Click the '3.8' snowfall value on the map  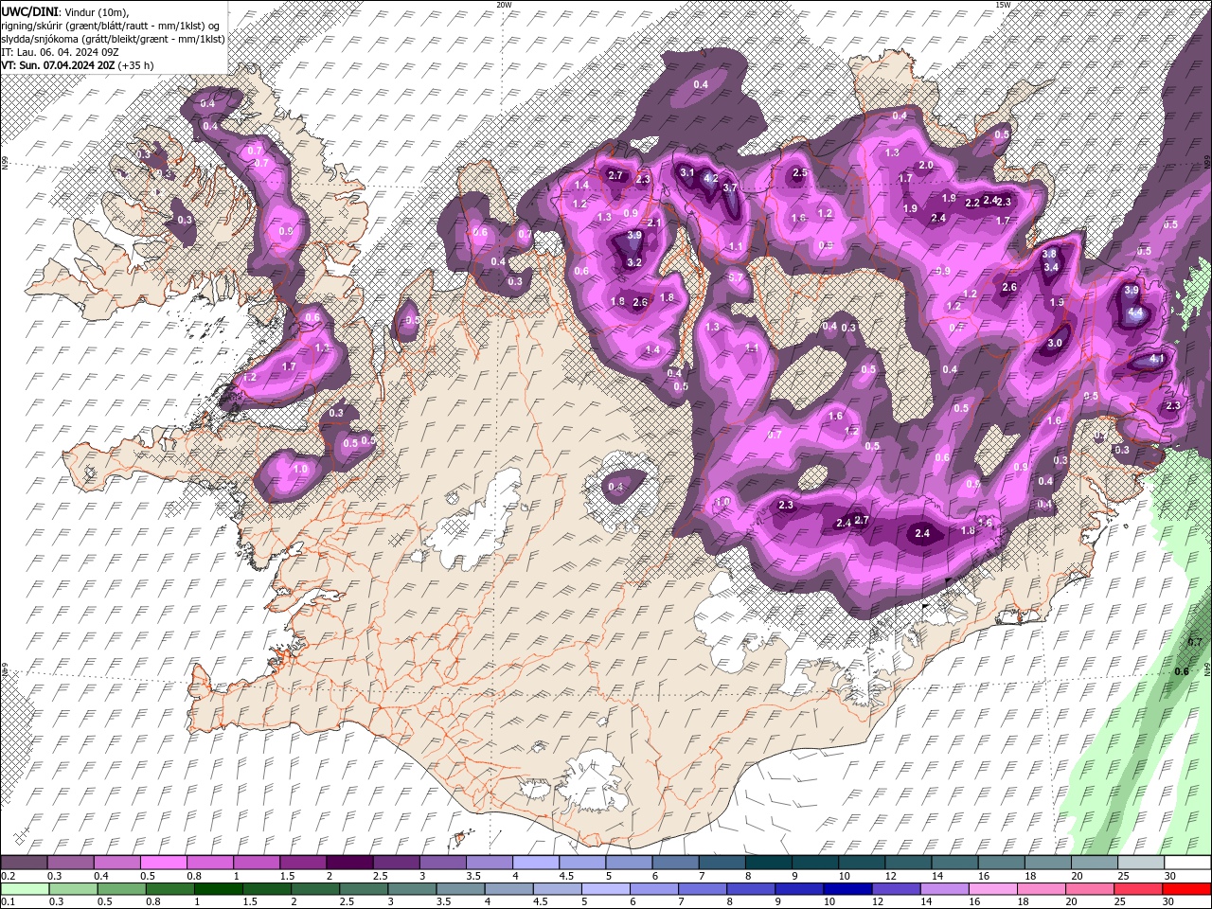(x=1049, y=254)
